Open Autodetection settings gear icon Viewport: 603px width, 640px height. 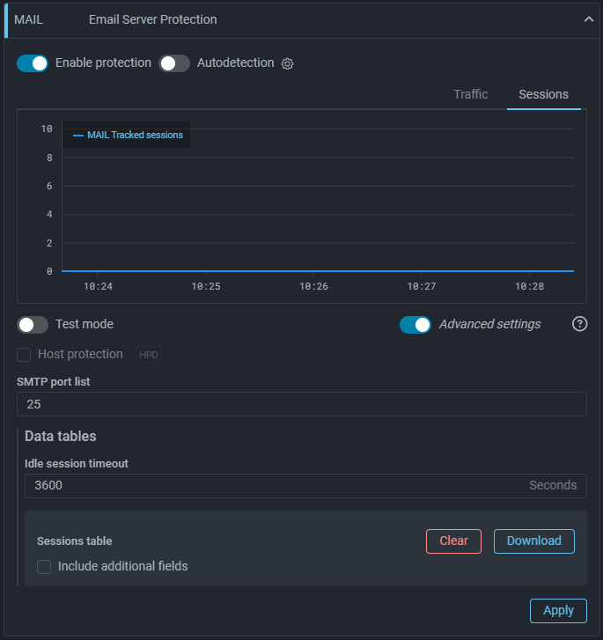click(x=287, y=63)
